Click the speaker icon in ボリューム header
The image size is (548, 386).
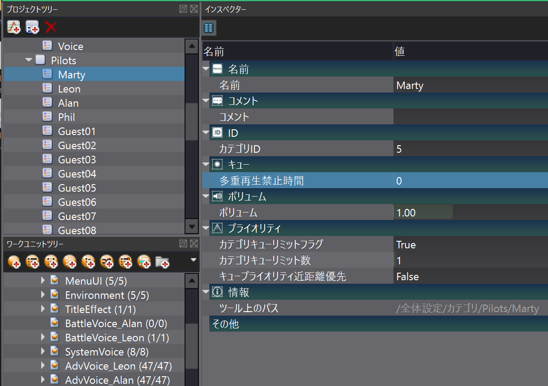pos(217,197)
